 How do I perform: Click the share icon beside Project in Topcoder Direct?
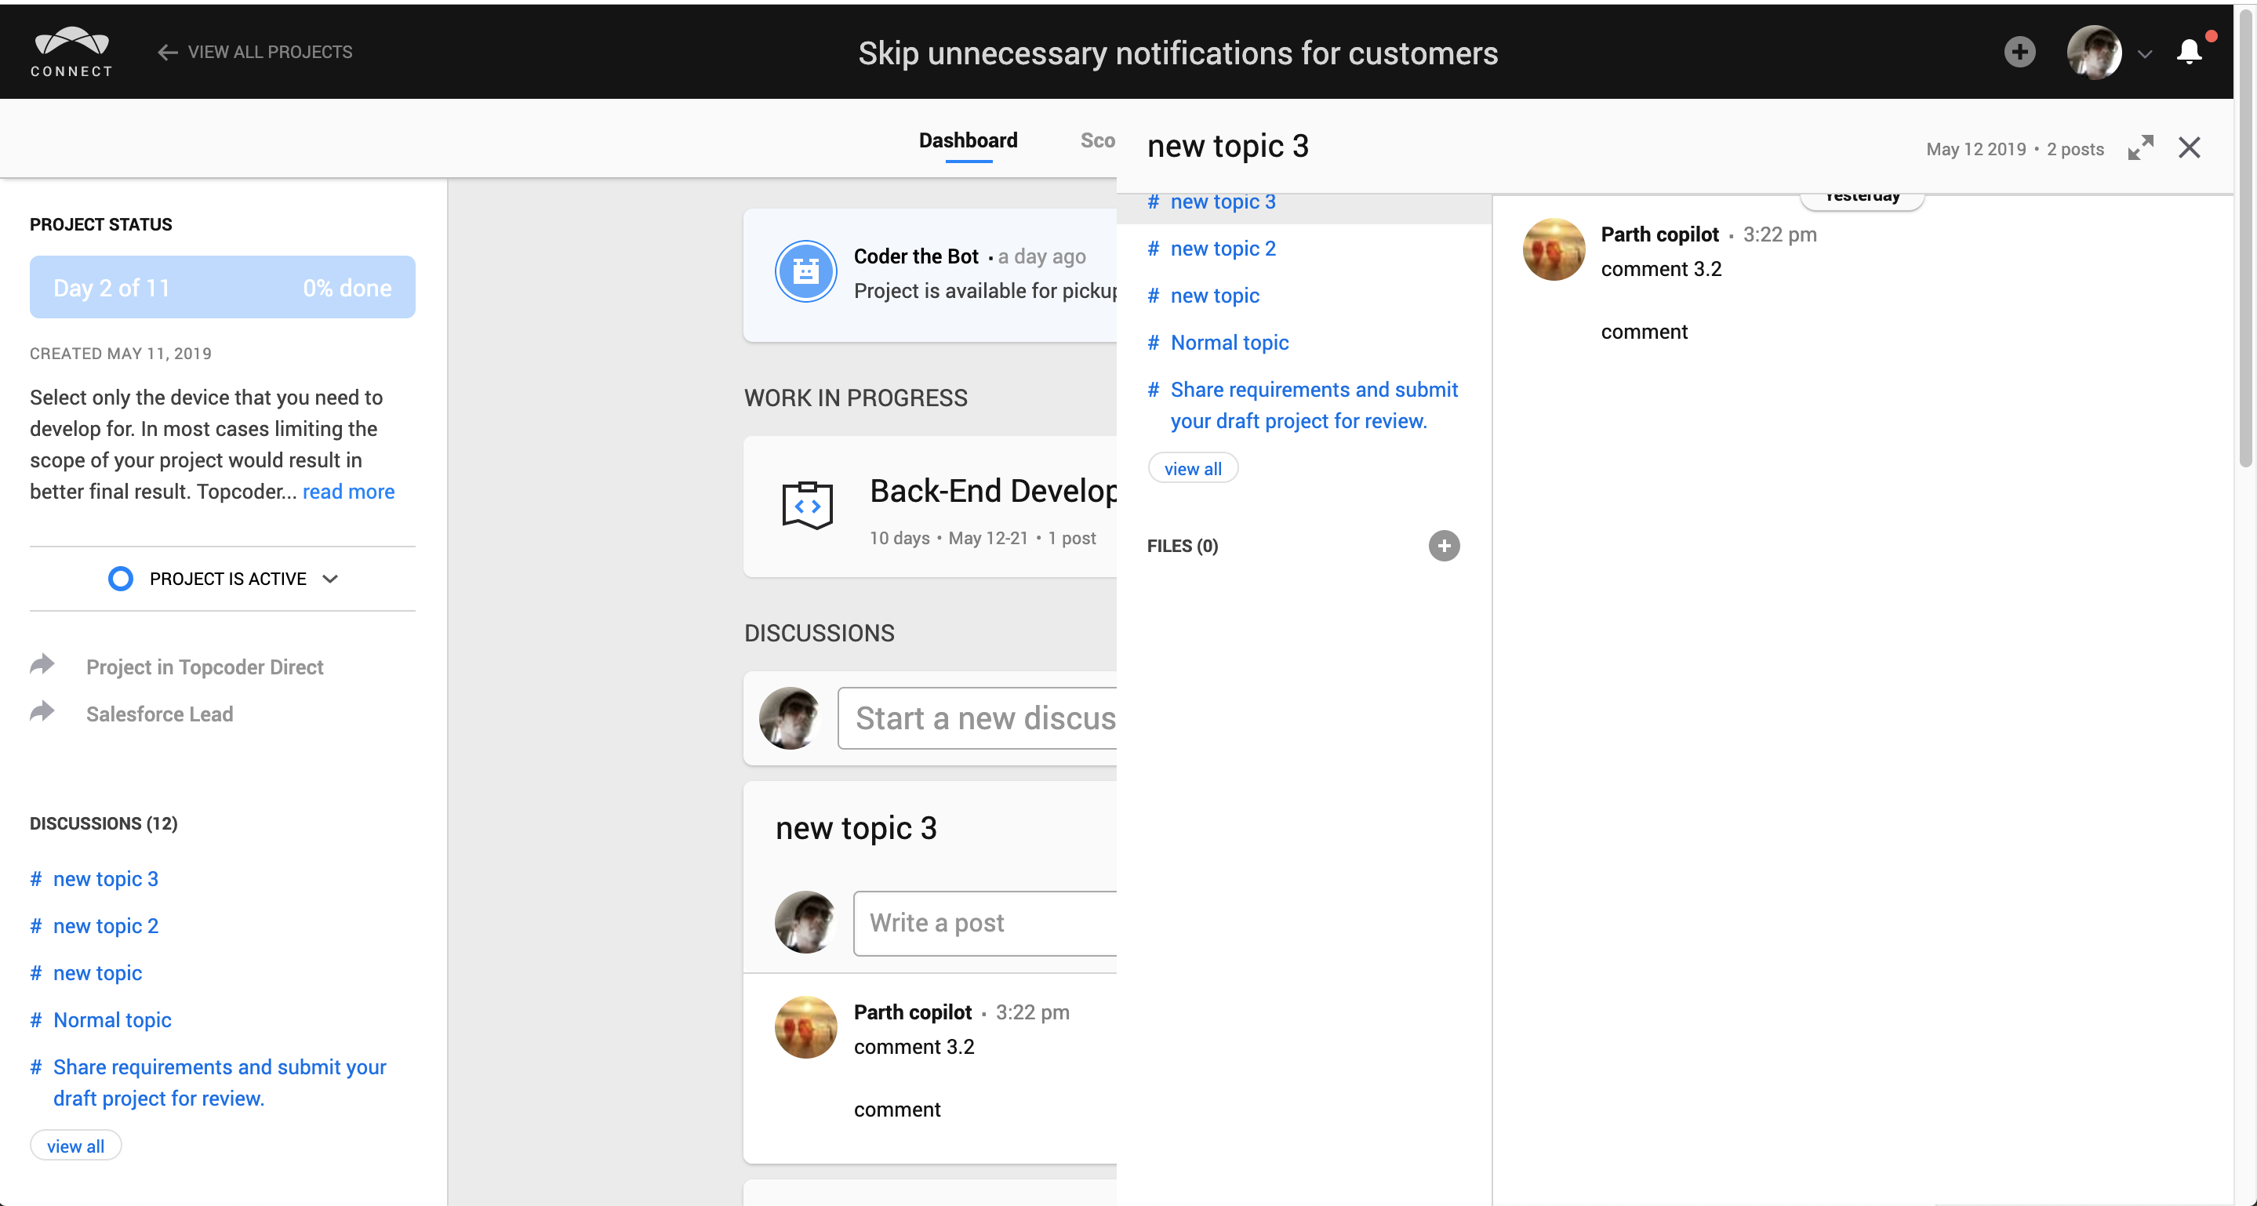click(x=43, y=665)
